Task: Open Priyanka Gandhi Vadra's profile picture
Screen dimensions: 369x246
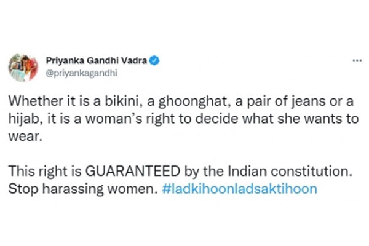Action: tap(22, 67)
